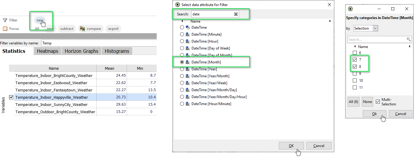
Task: Click the AB icon on compare button
Action: [82, 29]
